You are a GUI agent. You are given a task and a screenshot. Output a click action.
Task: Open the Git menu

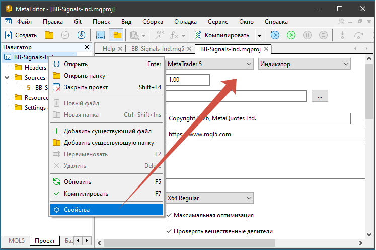click(78, 22)
